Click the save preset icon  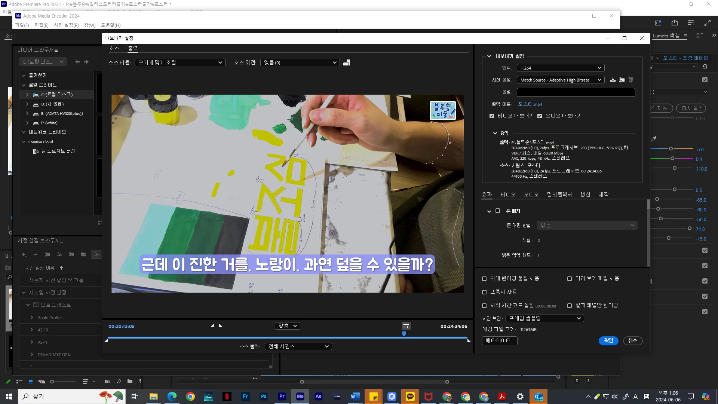(x=613, y=80)
